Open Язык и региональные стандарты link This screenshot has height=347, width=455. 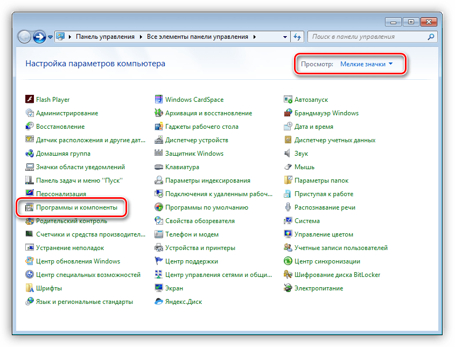[x=85, y=302]
